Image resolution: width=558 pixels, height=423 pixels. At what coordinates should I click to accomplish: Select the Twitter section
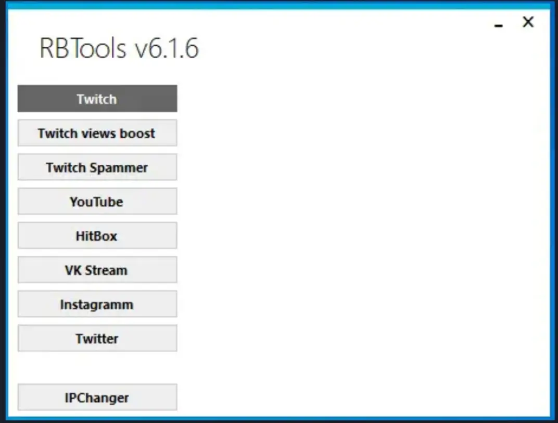coord(97,338)
